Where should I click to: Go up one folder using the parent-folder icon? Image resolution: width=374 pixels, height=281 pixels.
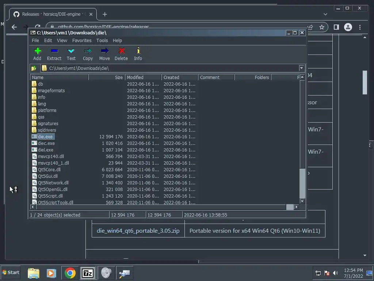[34, 68]
